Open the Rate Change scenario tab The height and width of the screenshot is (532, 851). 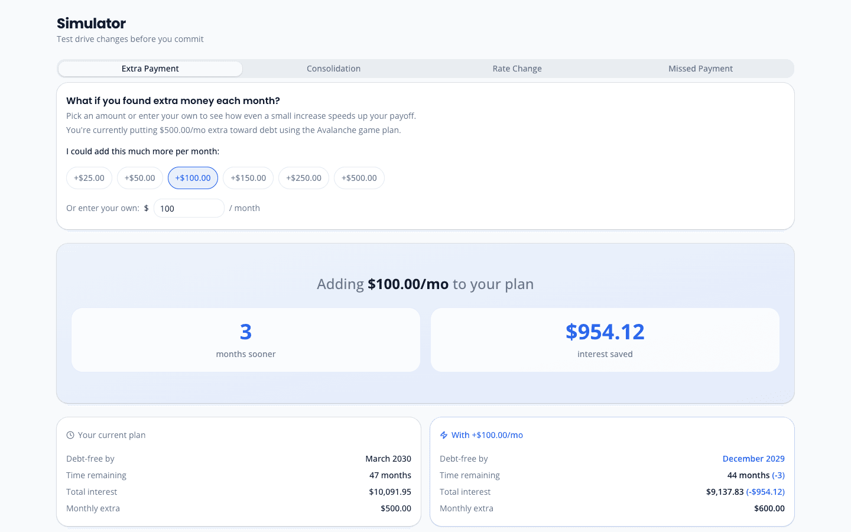[517, 68]
